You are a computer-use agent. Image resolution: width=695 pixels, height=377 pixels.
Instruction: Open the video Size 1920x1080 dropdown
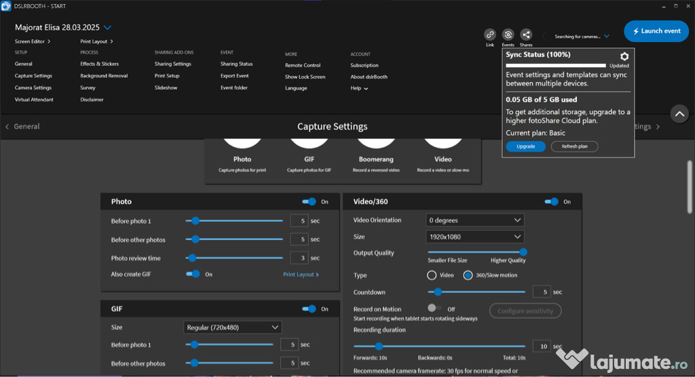474,237
